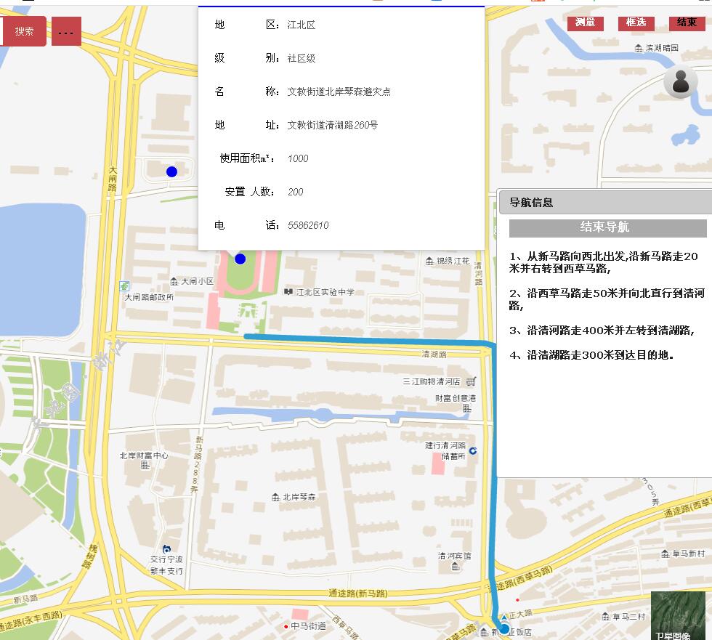Select the 大闸路邮政所 post office icon
Screen dimensions: 712x640
(125, 286)
